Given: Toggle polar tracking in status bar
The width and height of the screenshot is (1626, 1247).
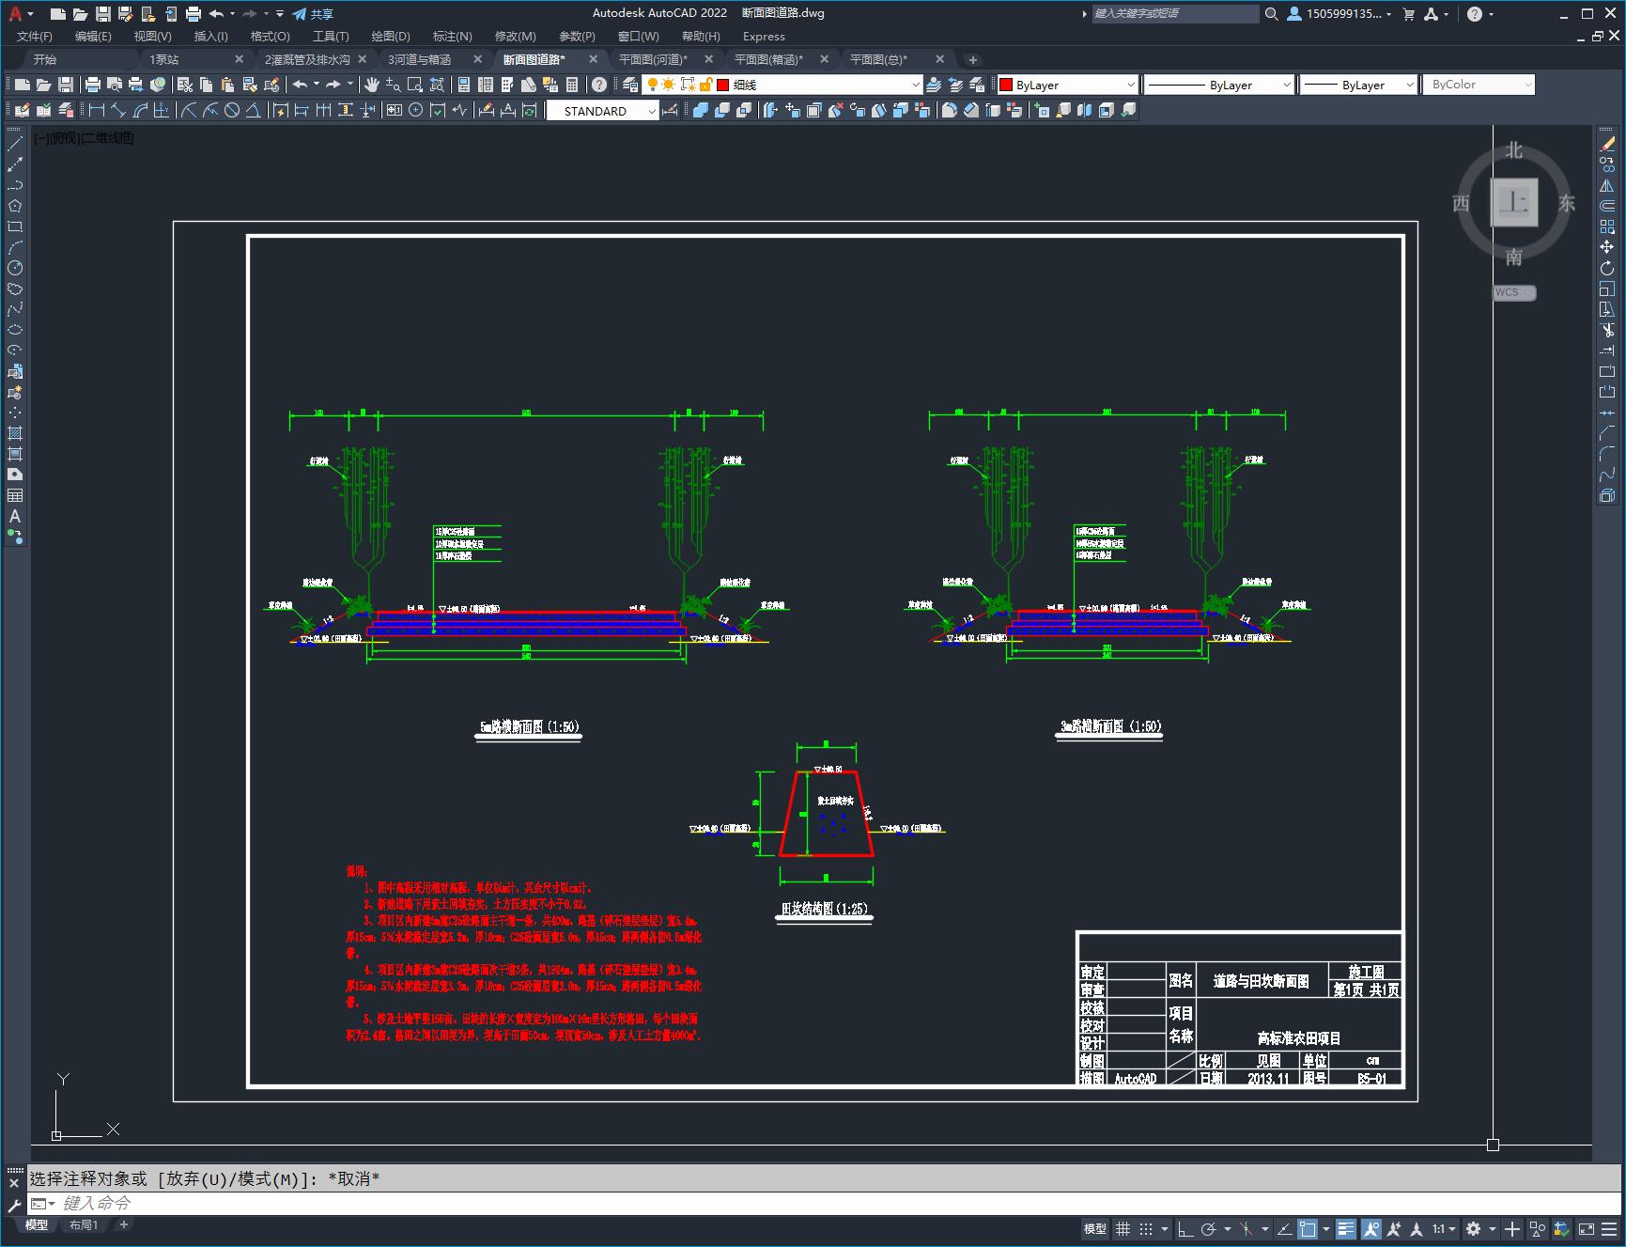Looking at the screenshot, I should [1209, 1228].
